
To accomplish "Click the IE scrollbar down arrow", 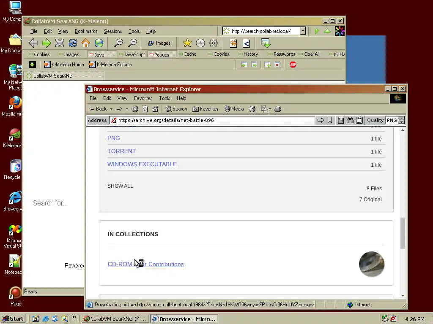I will (403, 295).
